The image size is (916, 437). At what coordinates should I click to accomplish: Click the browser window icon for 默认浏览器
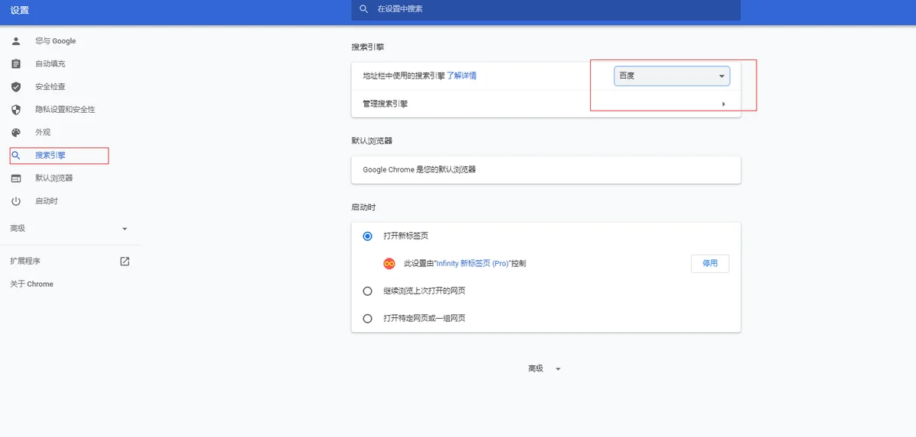click(16, 178)
